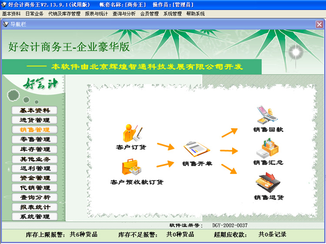326x244 pixels.
Task: Open the 查询与分析 menu
Action: tap(124, 14)
